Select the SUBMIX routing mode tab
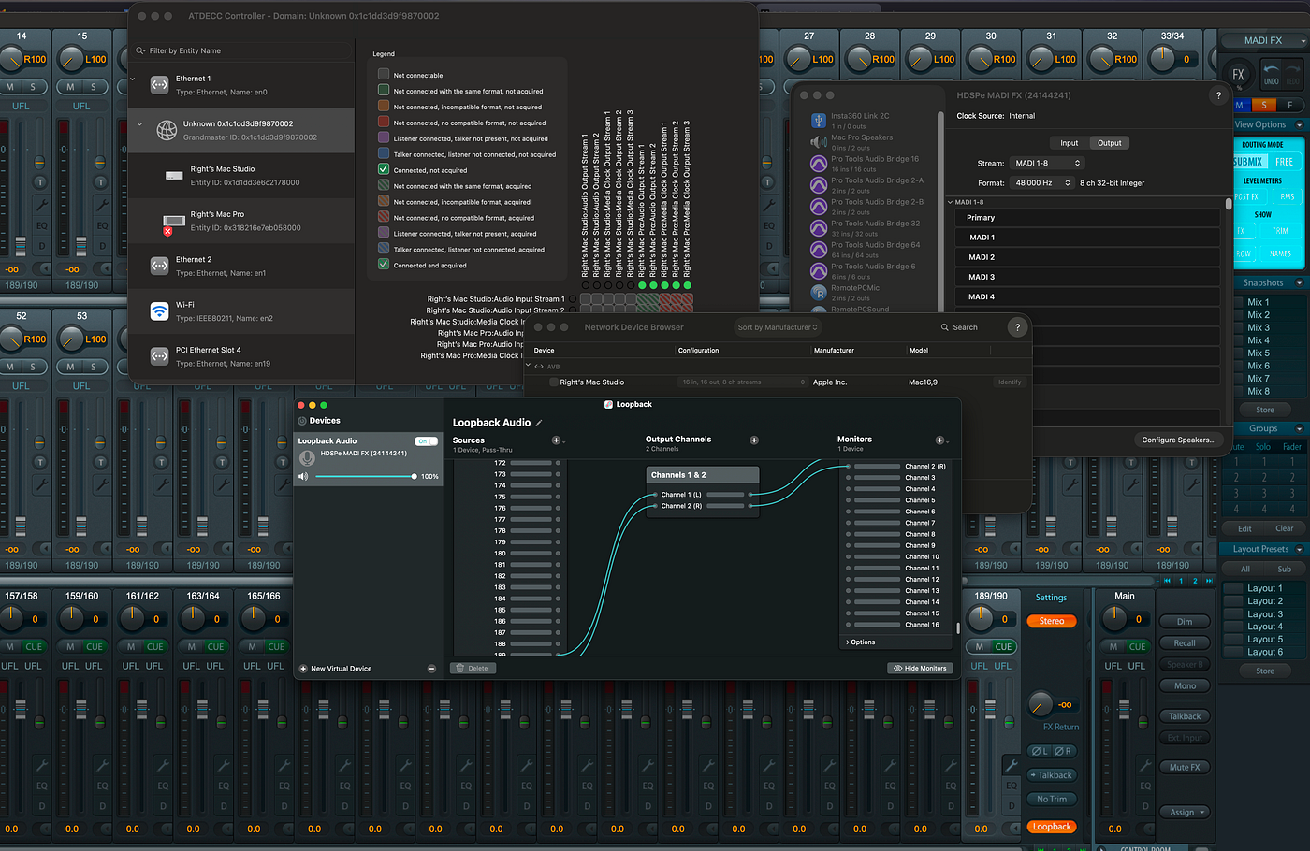Image resolution: width=1310 pixels, height=851 pixels. pos(1248,162)
